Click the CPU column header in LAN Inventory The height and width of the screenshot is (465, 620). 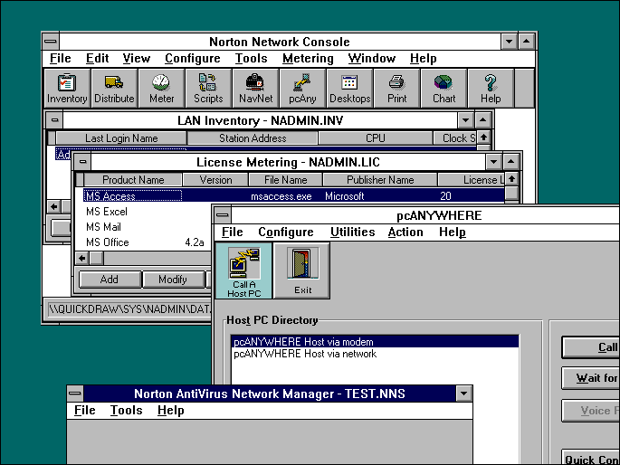[376, 138]
